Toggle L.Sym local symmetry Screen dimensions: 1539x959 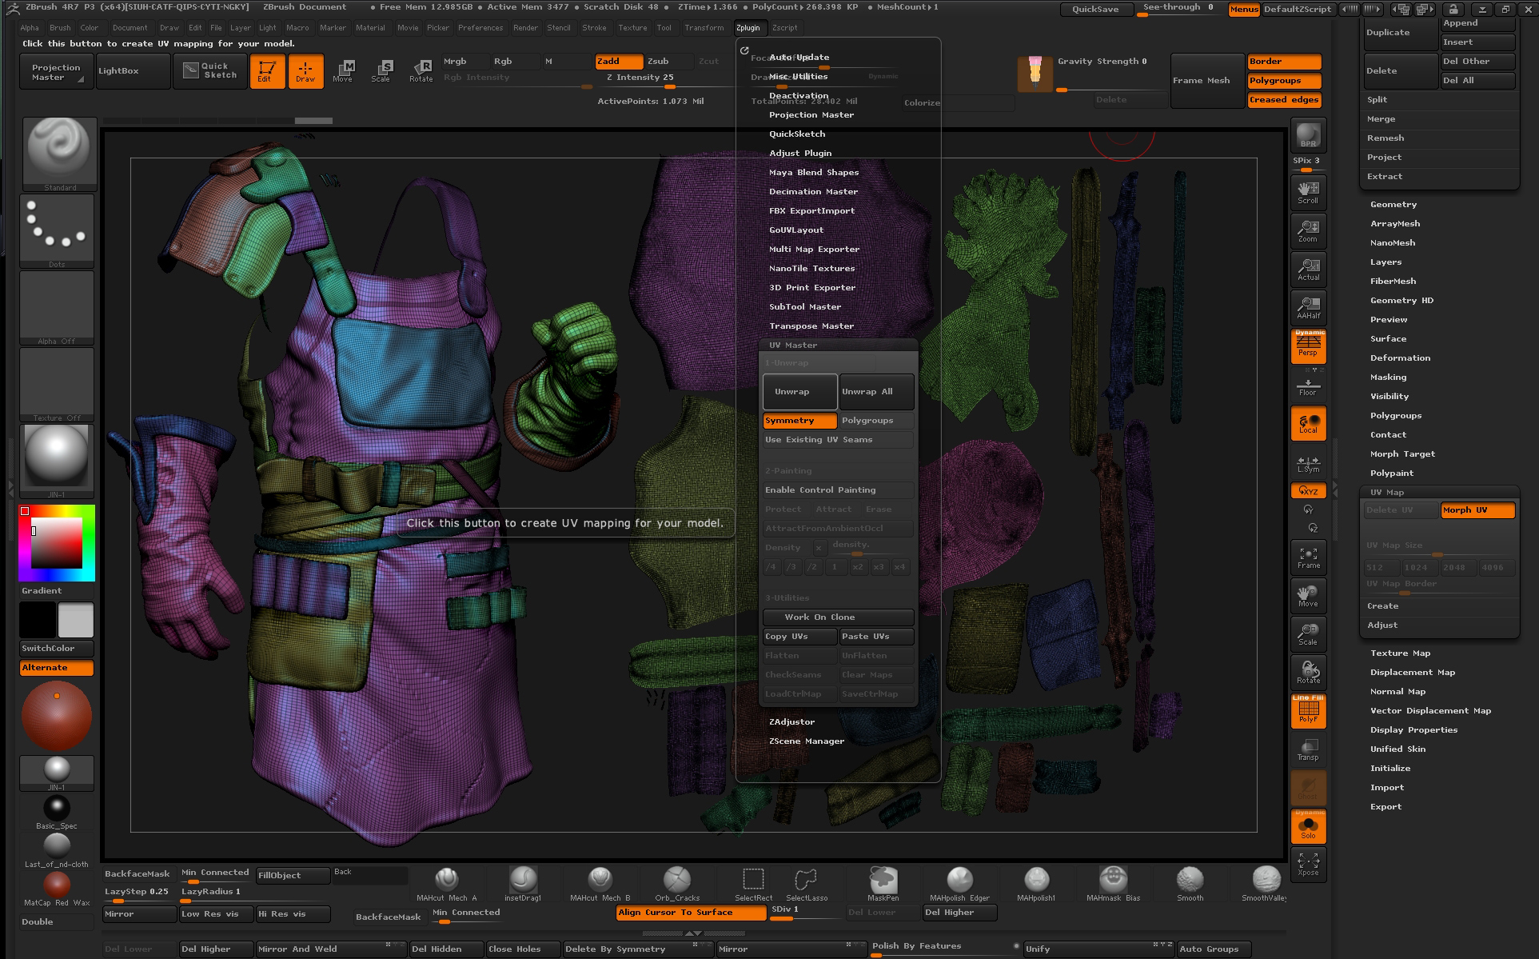coord(1308,464)
